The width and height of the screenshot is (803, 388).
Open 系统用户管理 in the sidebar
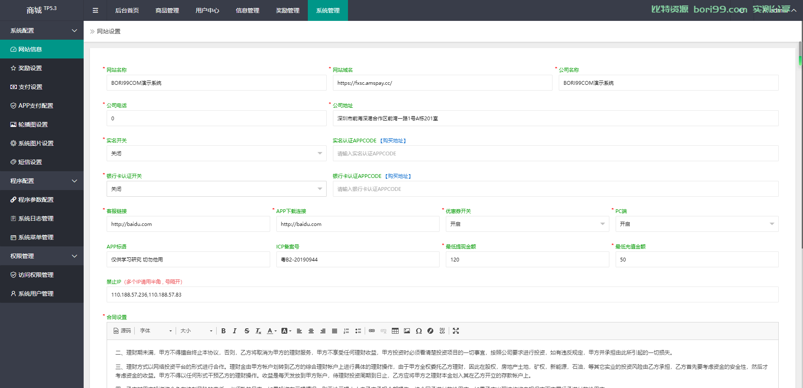click(42, 294)
